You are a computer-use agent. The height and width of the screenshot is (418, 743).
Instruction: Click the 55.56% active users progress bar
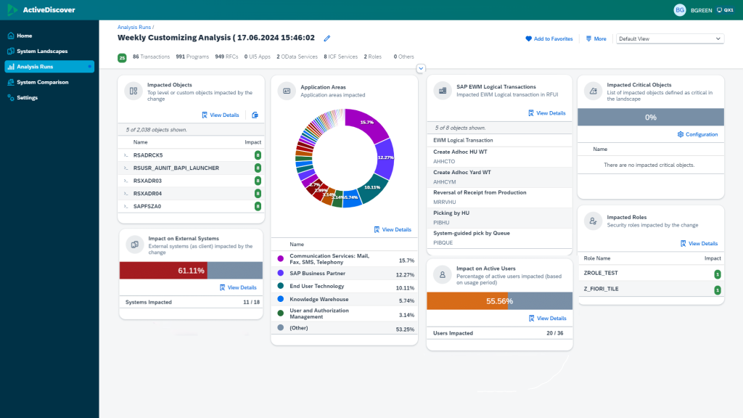499,301
